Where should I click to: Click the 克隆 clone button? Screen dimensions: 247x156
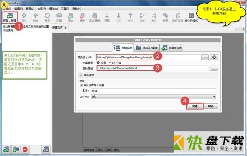coord(195,106)
